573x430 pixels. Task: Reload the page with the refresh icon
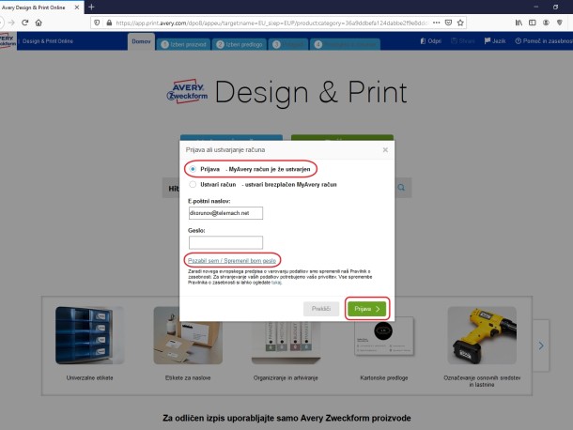coord(24,23)
